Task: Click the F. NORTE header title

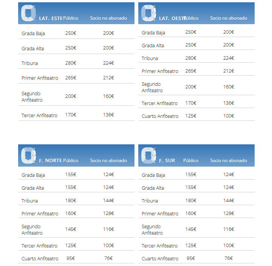Action: (x=51, y=161)
